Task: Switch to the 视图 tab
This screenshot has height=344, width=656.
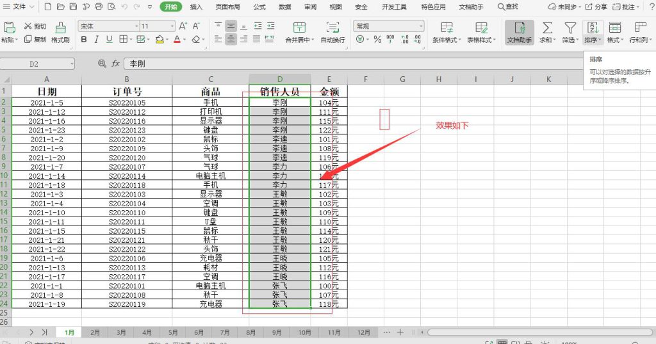Action: pos(336,6)
